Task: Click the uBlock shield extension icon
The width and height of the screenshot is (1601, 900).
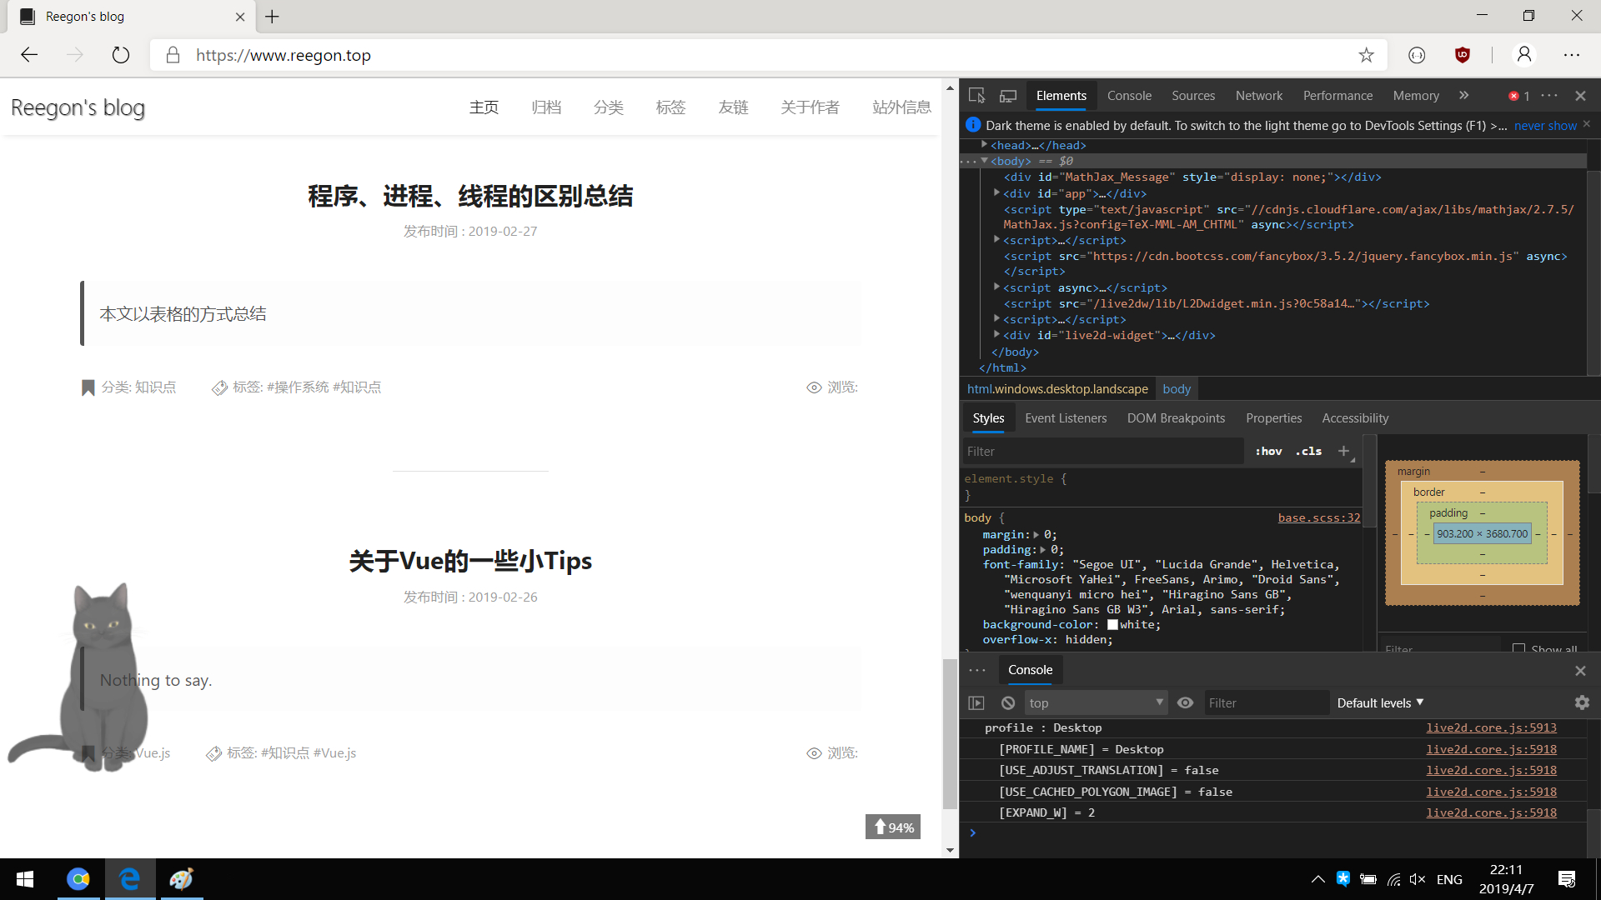Action: coord(1463,55)
